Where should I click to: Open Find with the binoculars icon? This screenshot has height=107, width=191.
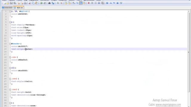tap(49, 3)
